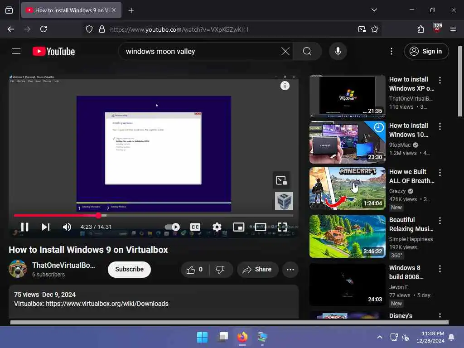This screenshot has width=464, height=348.
Task: Pause the video playback
Action: 24,227
